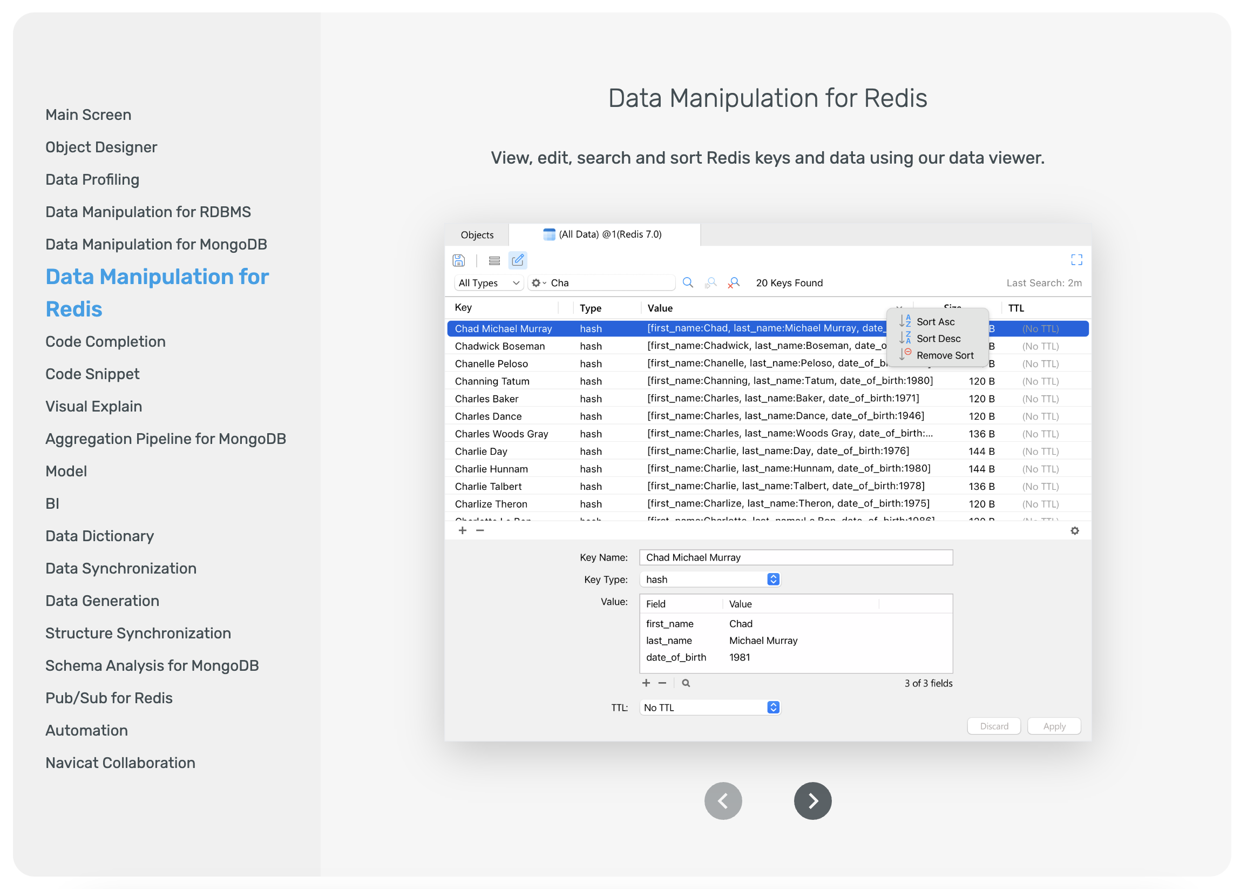Click the clear search icon with red x
This screenshot has height=889, width=1247.
click(734, 282)
